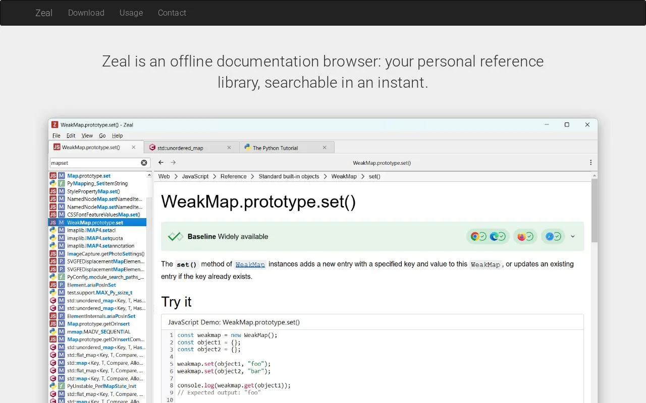646x403 pixels.
Task: Click the f function icon beside PyUnstable_PerfMapState_Init
Action: tap(61, 386)
